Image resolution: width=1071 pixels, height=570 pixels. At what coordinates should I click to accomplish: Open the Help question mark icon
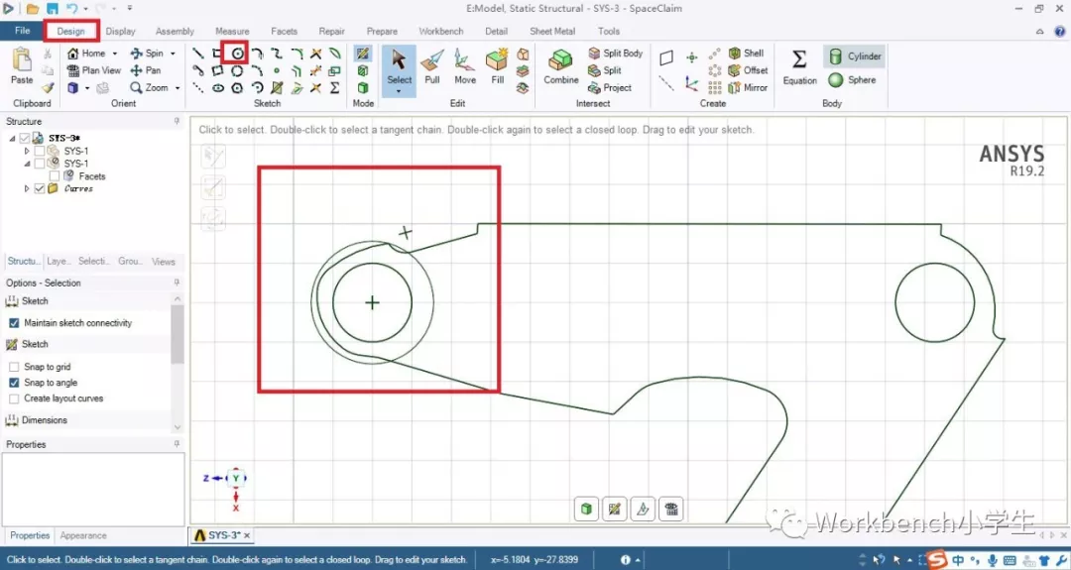(x=1060, y=32)
